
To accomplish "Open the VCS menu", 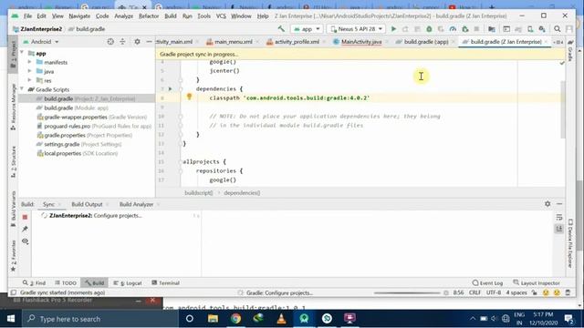I will pyautogui.click(x=221, y=16).
